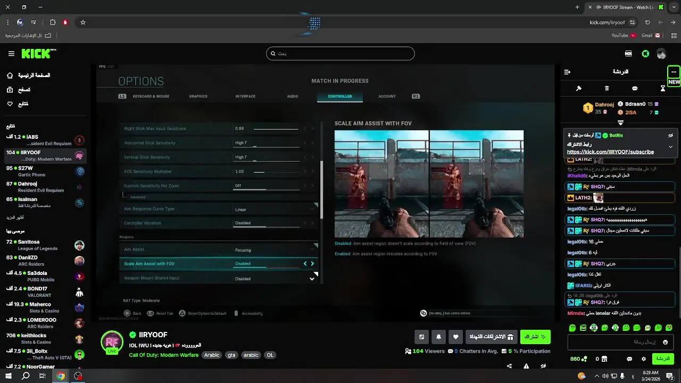681x383 pixels.
Task: Toggle Custom Sensitivity Per Zoom Off setting
Action: pyautogui.click(x=219, y=186)
